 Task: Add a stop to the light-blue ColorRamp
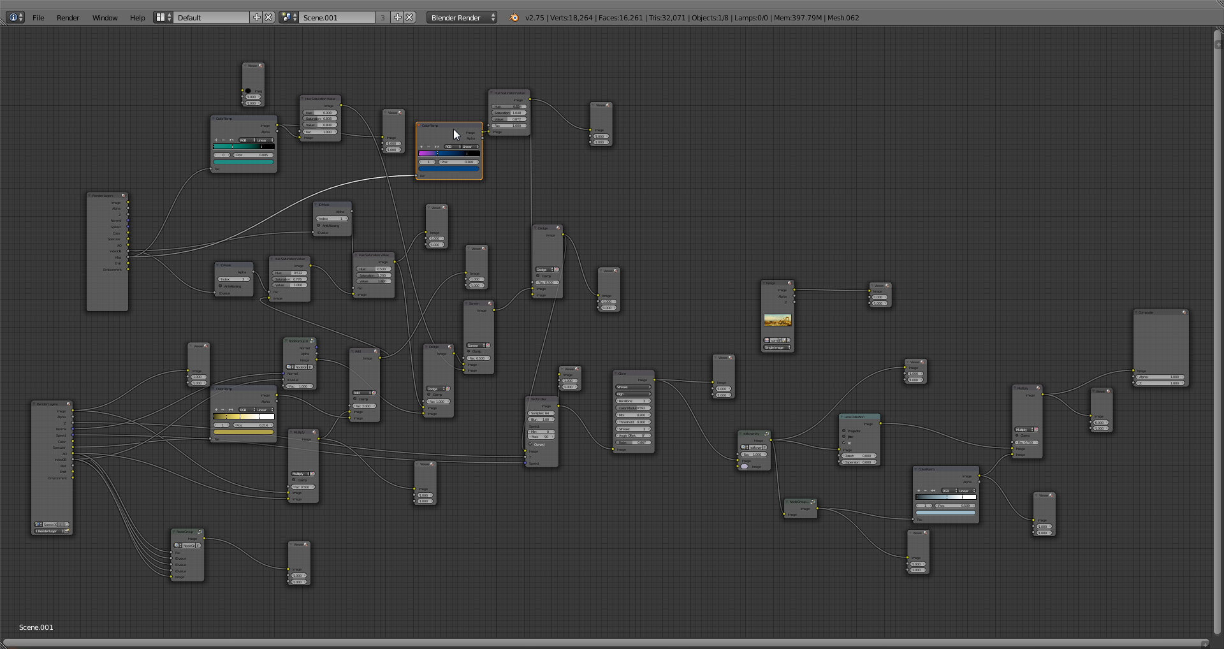pyautogui.click(x=919, y=490)
